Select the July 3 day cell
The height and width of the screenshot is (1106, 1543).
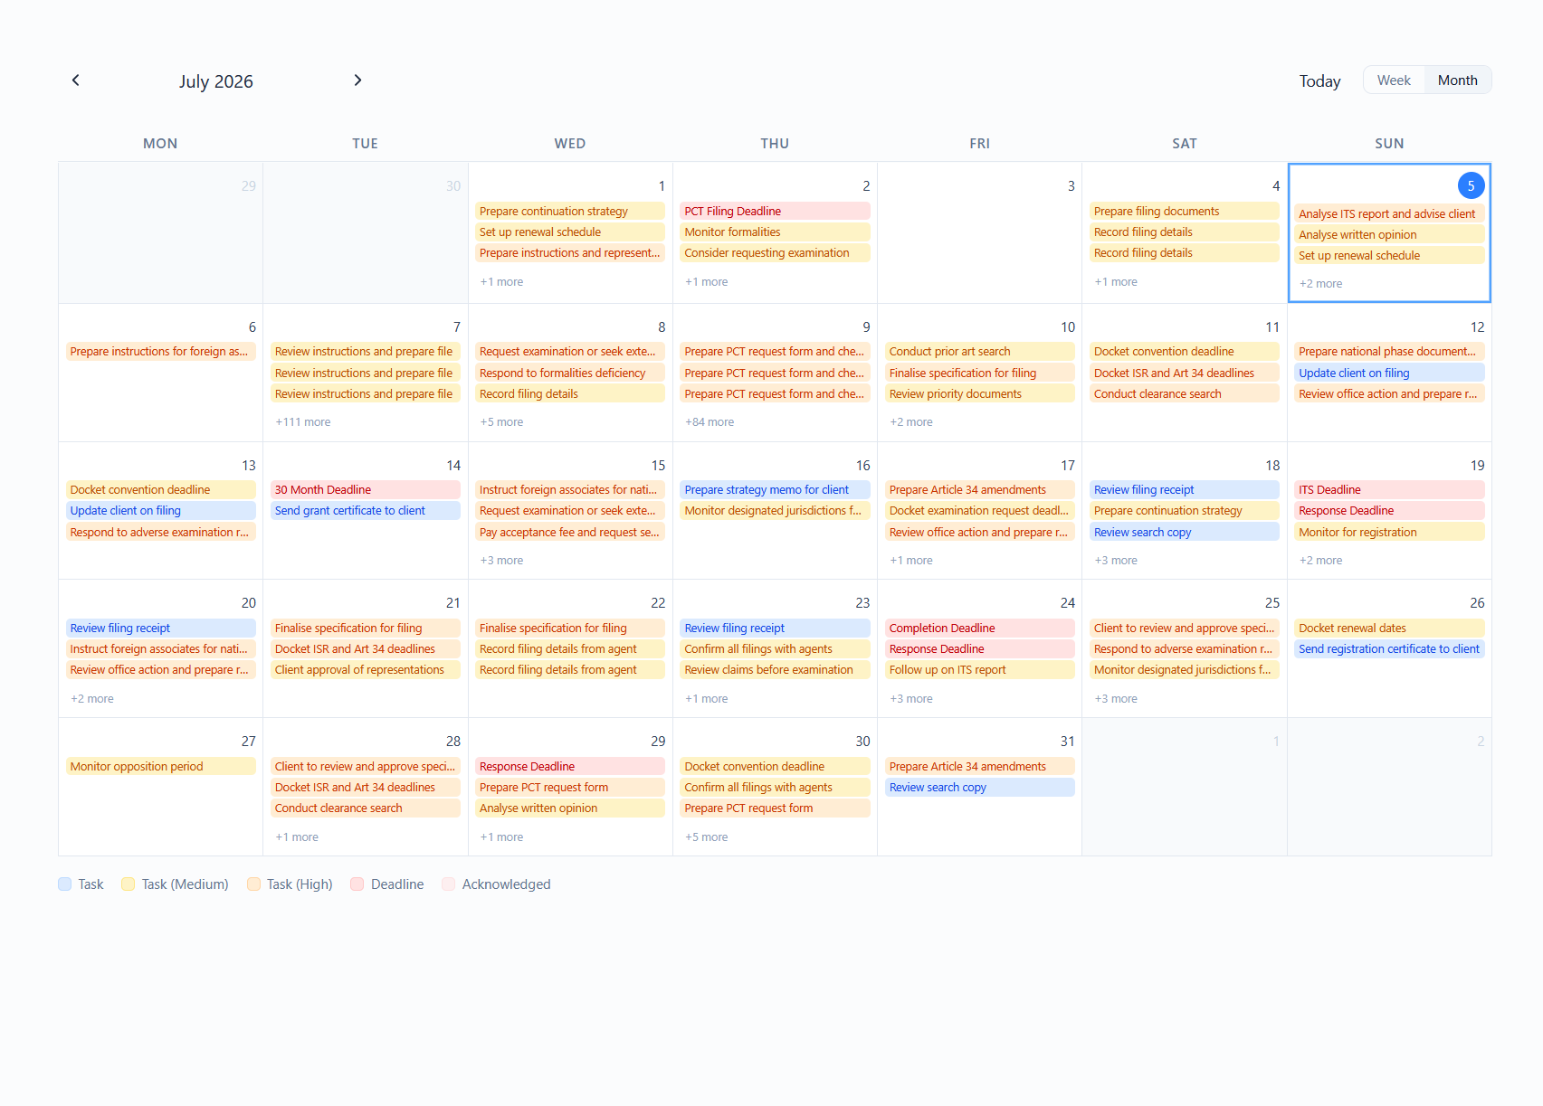(980, 233)
